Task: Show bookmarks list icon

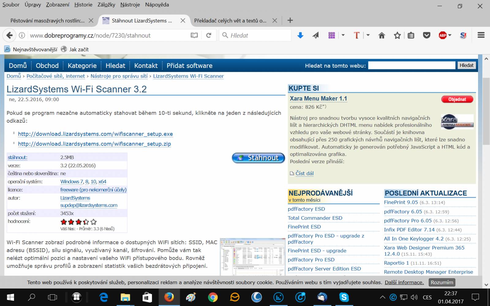Action: point(411,35)
